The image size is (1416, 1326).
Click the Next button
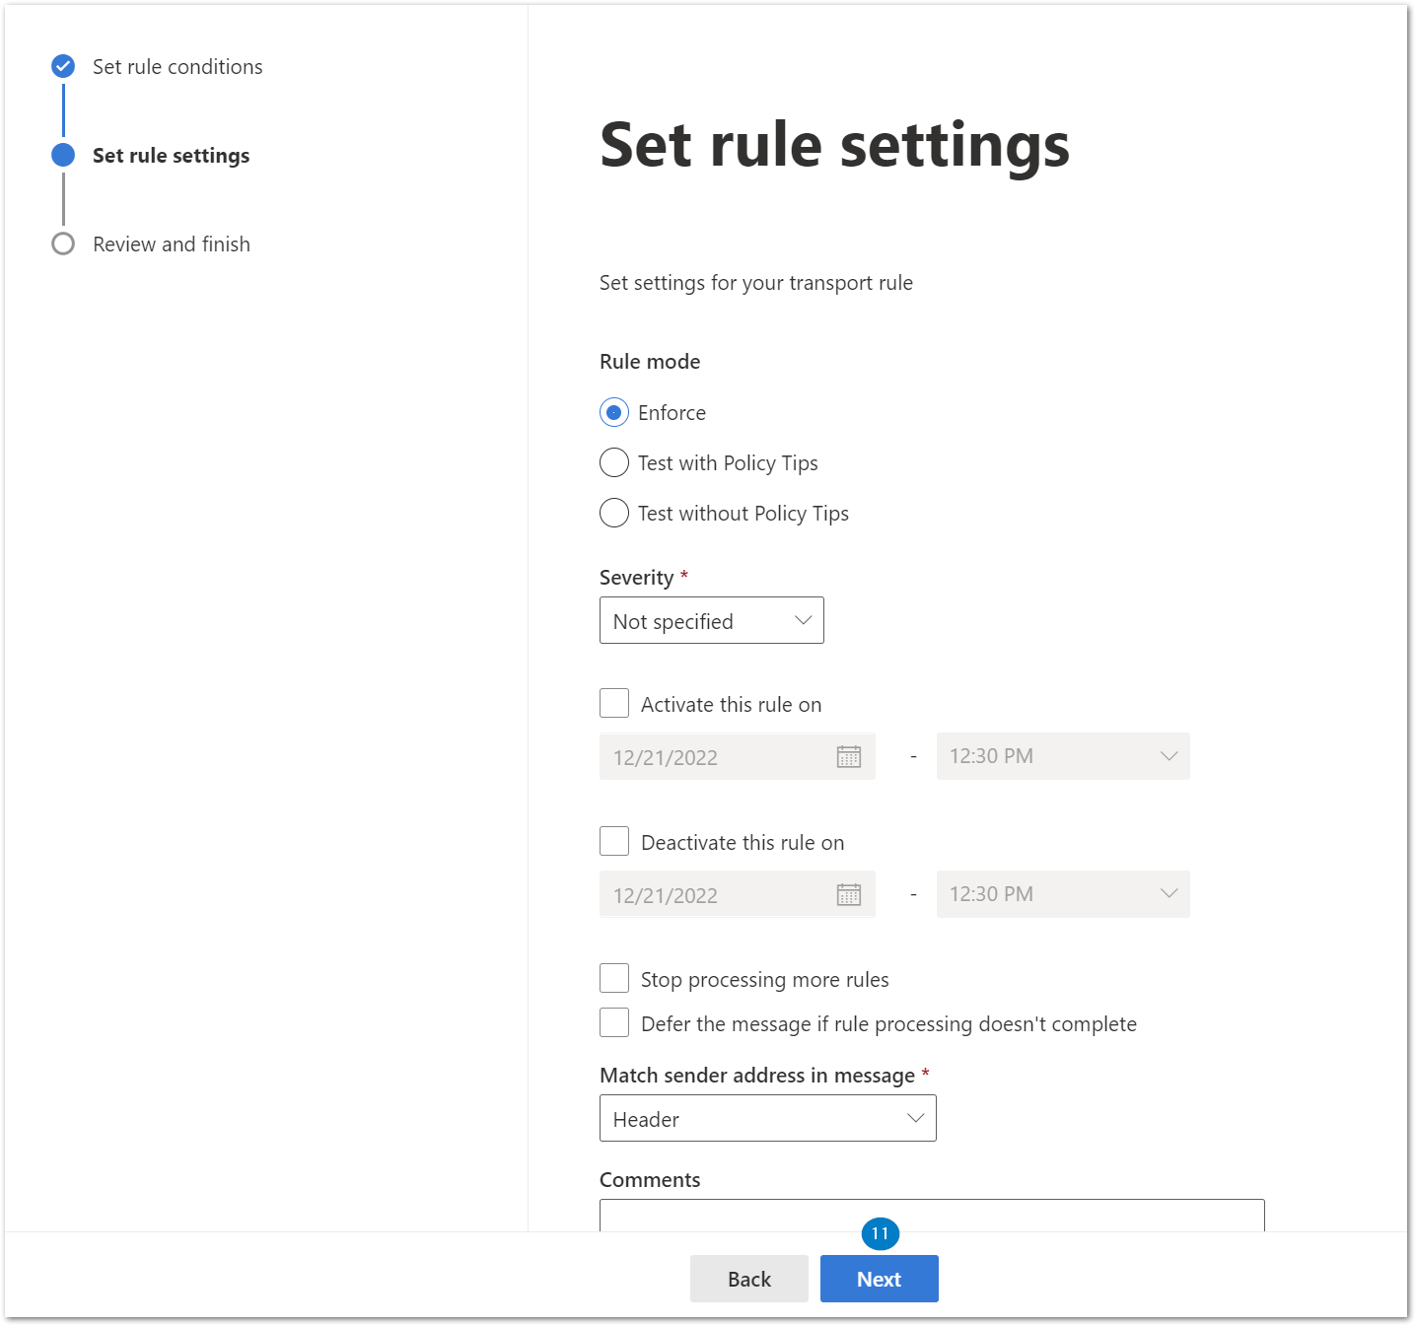[880, 1279]
